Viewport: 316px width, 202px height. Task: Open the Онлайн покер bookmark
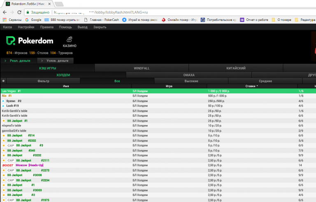[x=179, y=20]
